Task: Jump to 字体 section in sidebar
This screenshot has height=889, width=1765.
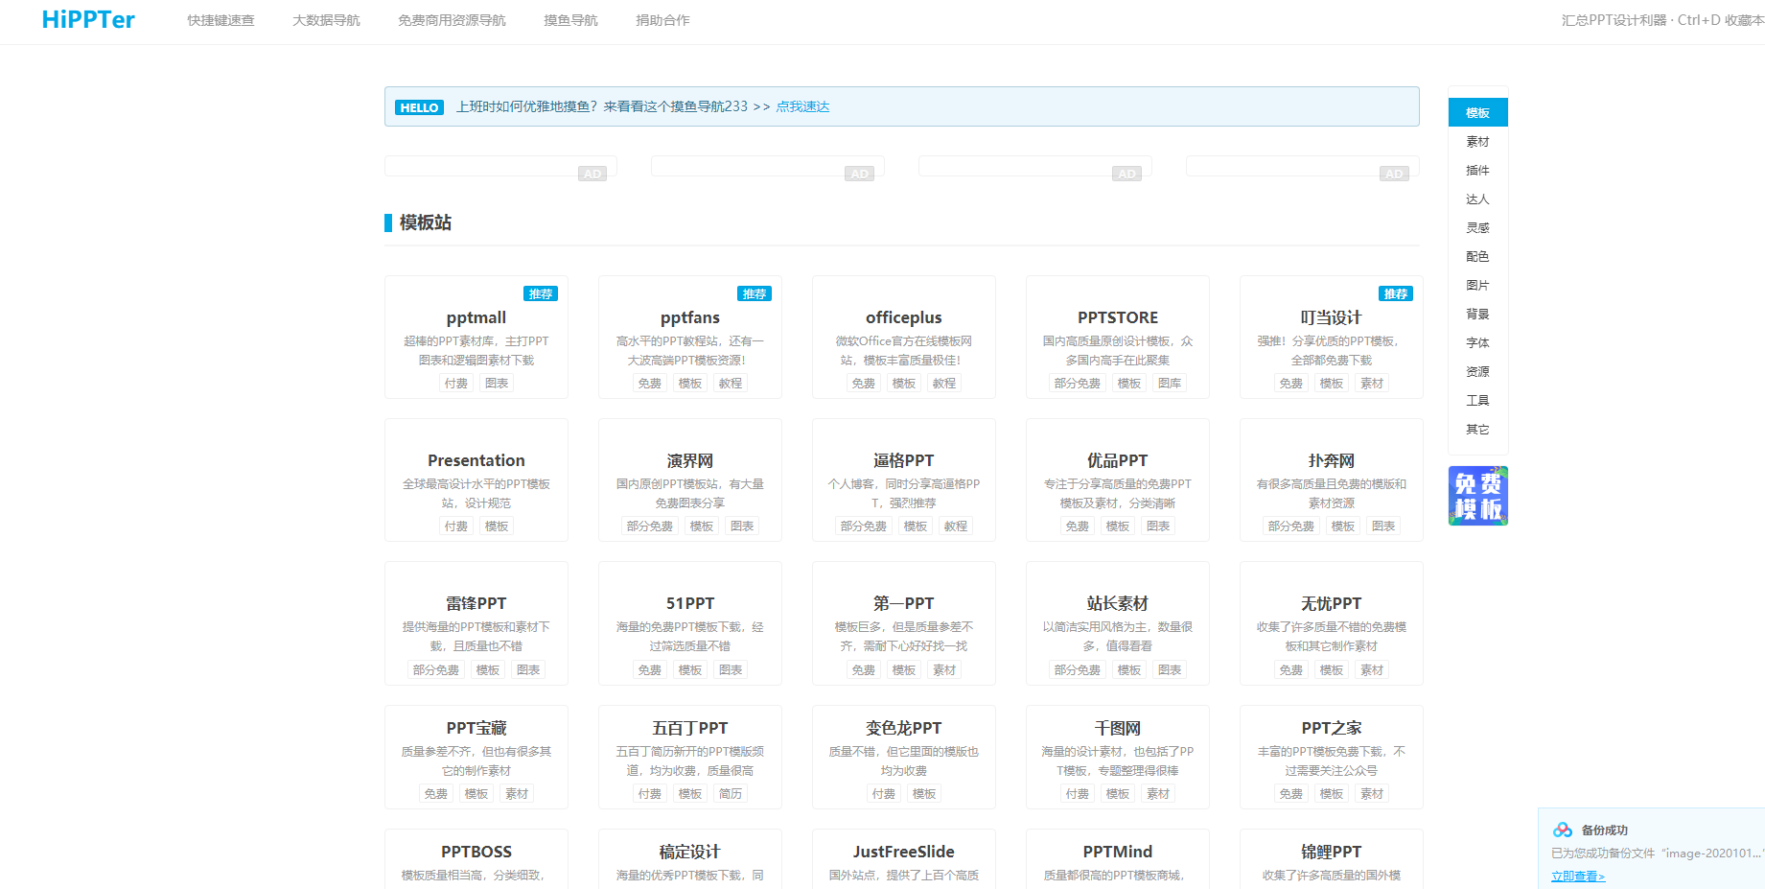Action: [x=1477, y=343]
